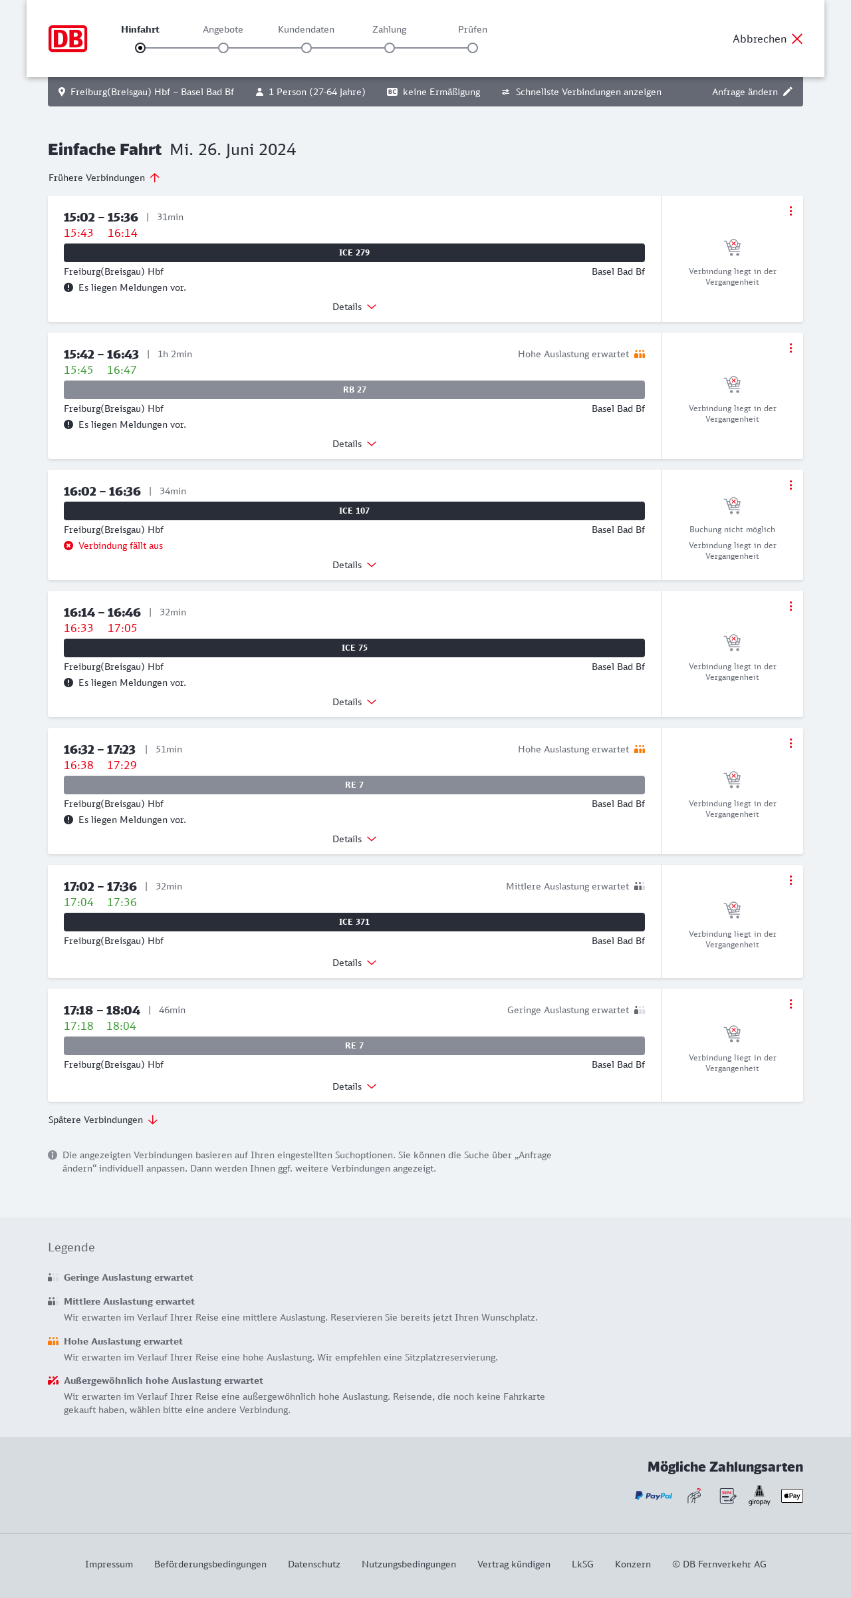Select the Hinfahrt step circle

tap(140, 48)
